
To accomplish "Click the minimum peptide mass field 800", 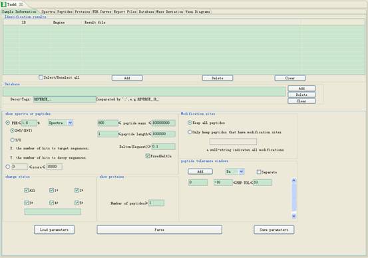I will (x=108, y=123).
